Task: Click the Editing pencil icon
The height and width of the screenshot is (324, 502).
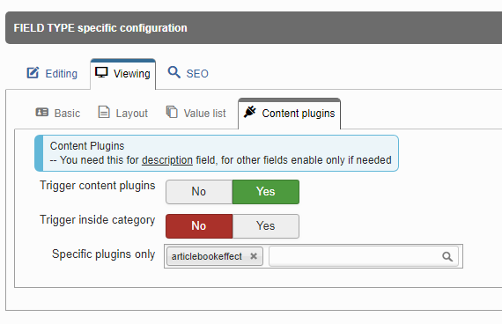Action: click(33, 73)
